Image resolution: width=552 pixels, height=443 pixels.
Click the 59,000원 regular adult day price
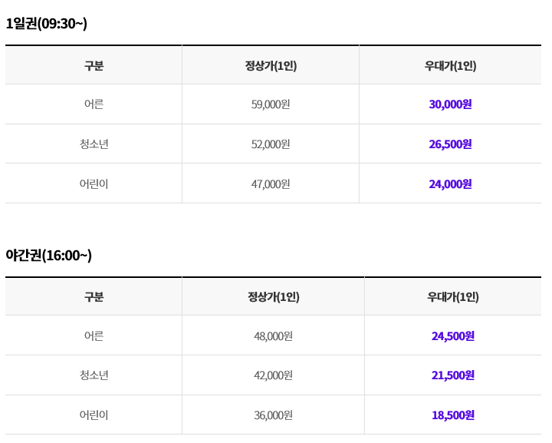click(x=271, y=104)
